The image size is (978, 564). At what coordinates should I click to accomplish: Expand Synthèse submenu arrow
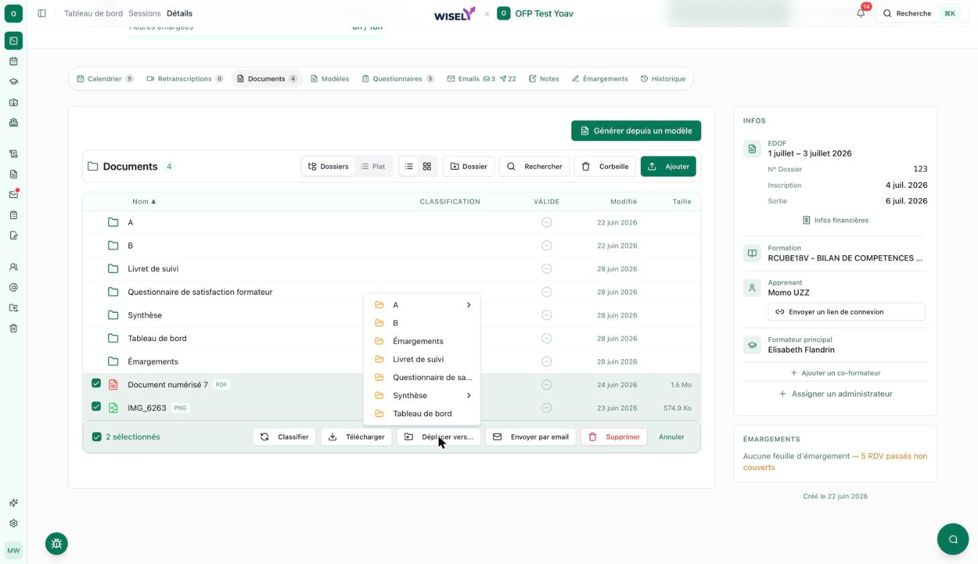click(468, 395)
